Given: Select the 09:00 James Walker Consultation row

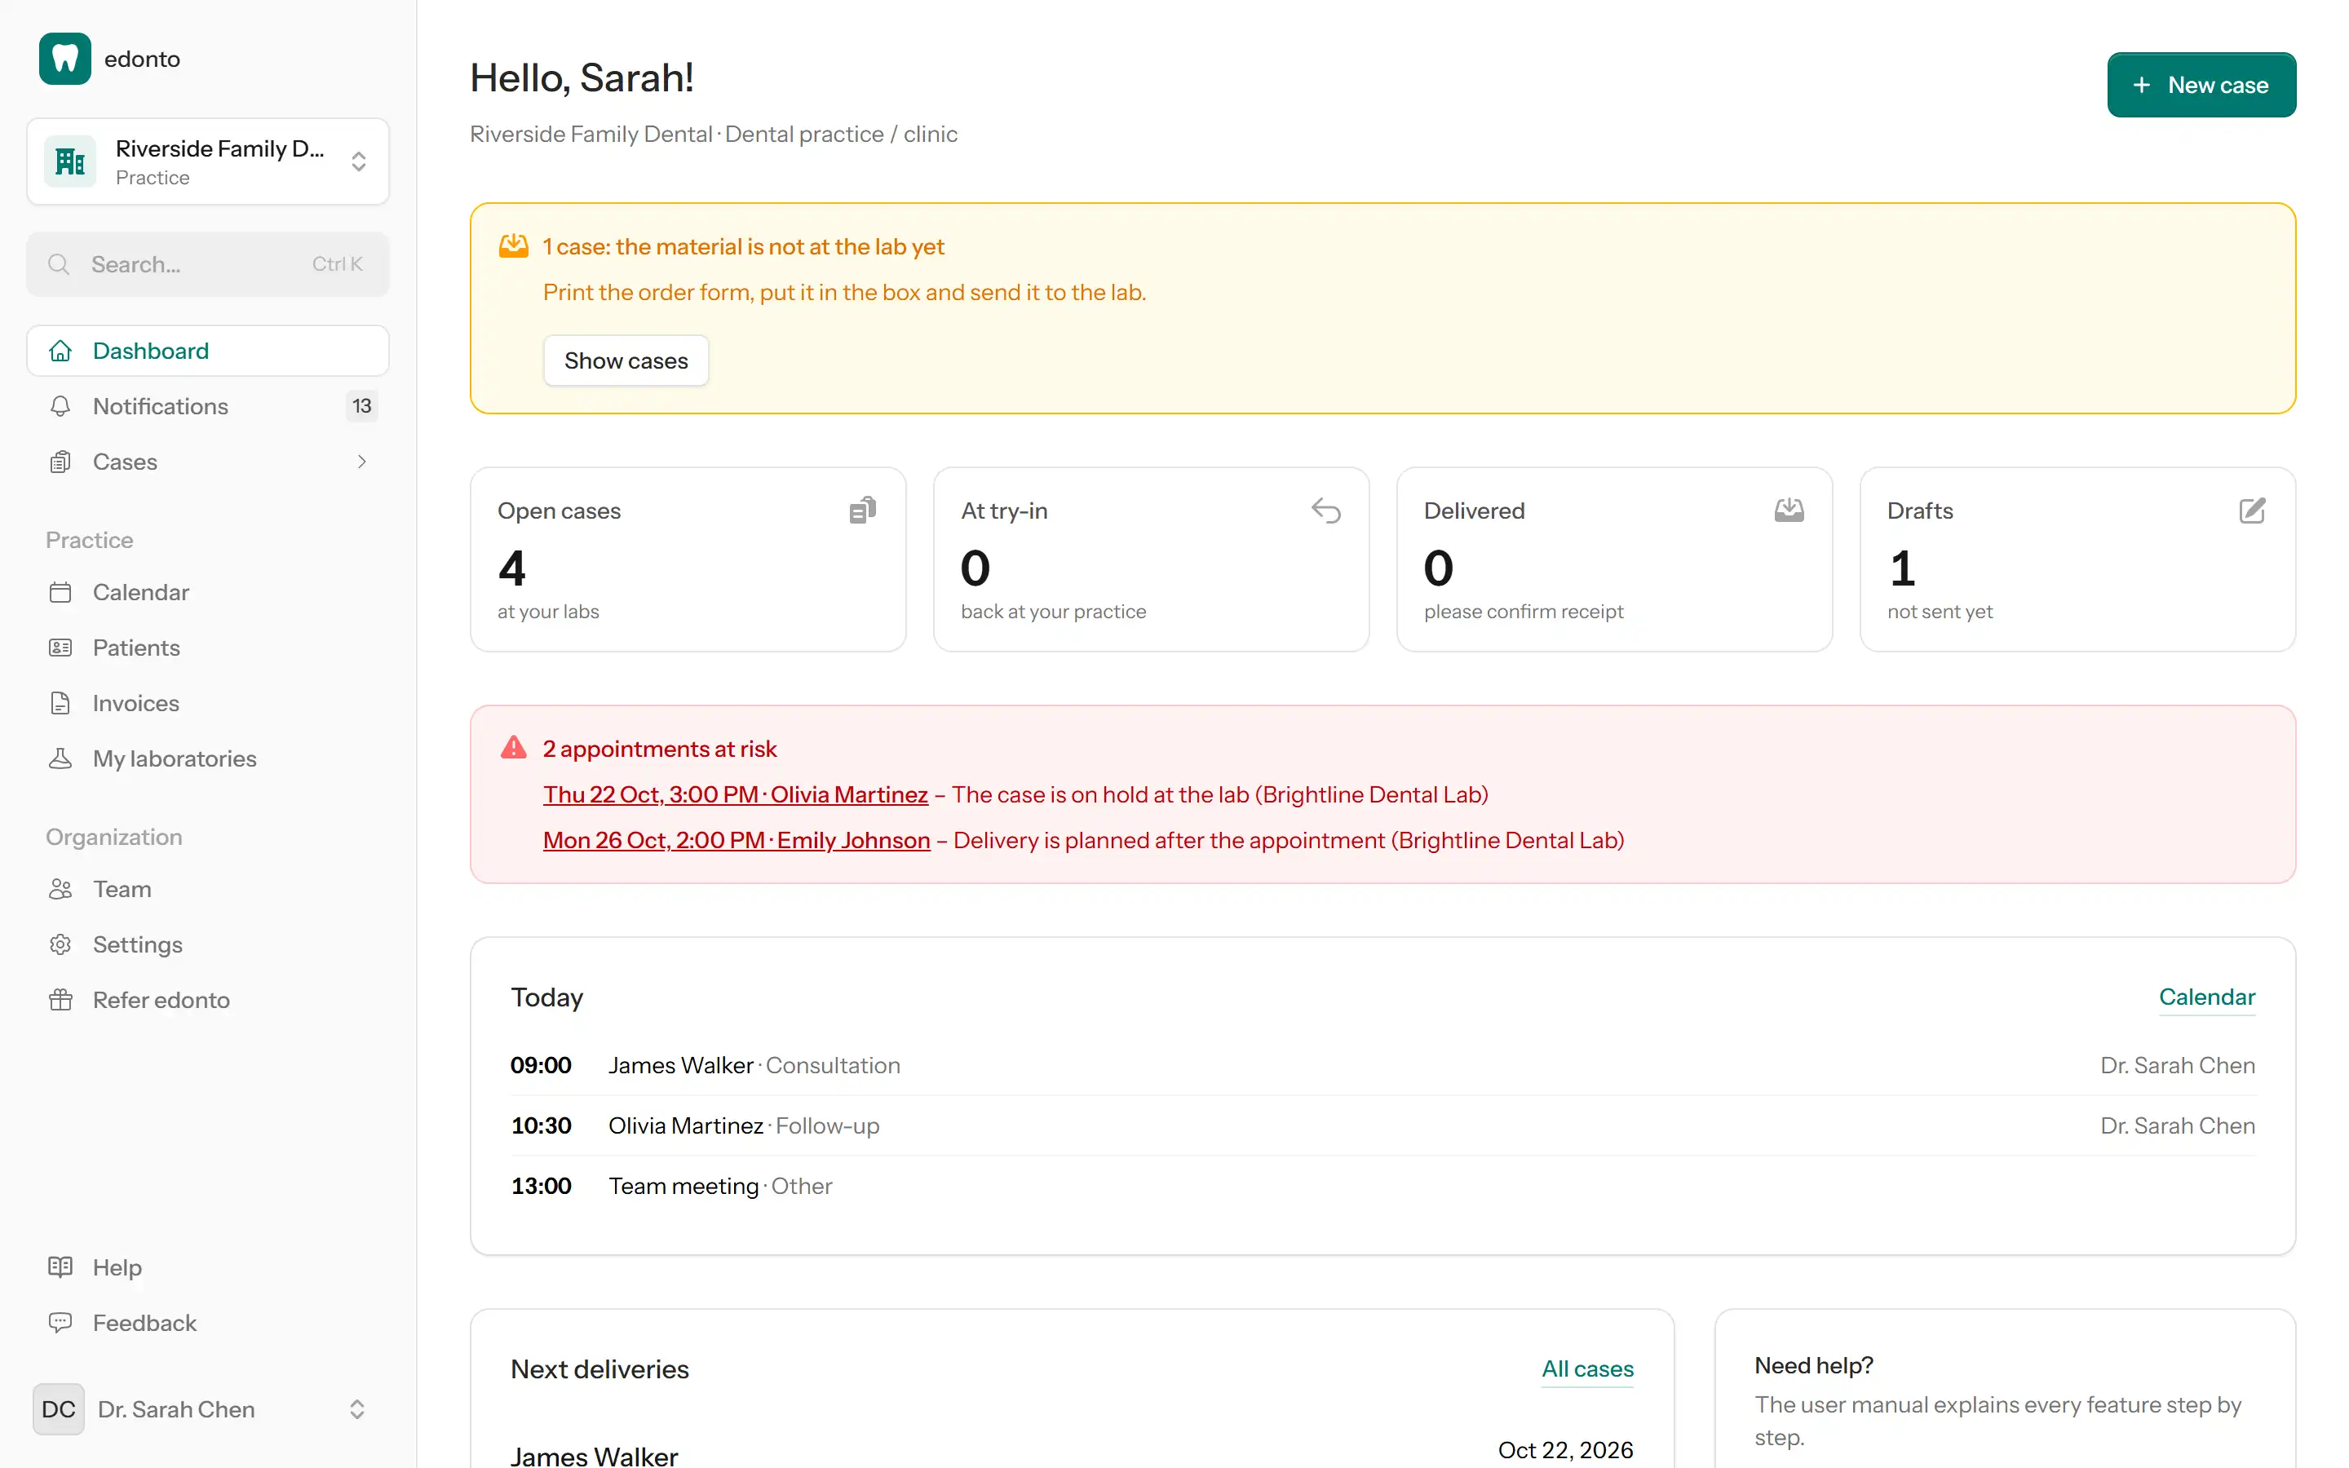Looking at the screenshot, I should [x=1382, y=1065].
